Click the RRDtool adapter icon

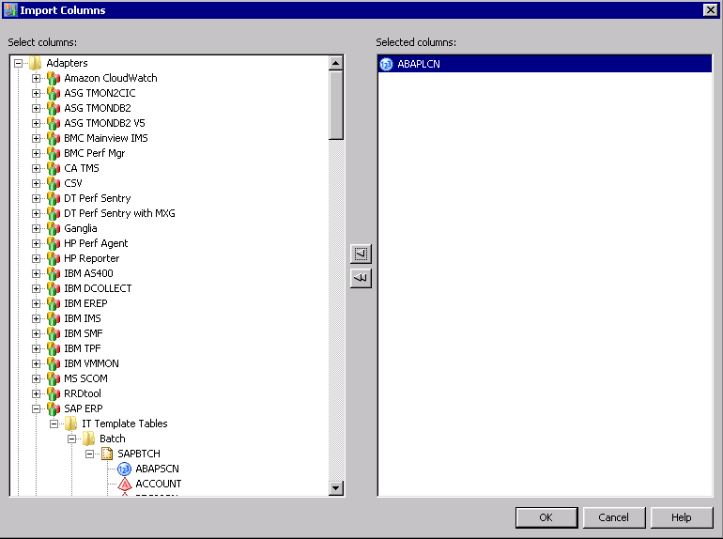click(54, 393)
